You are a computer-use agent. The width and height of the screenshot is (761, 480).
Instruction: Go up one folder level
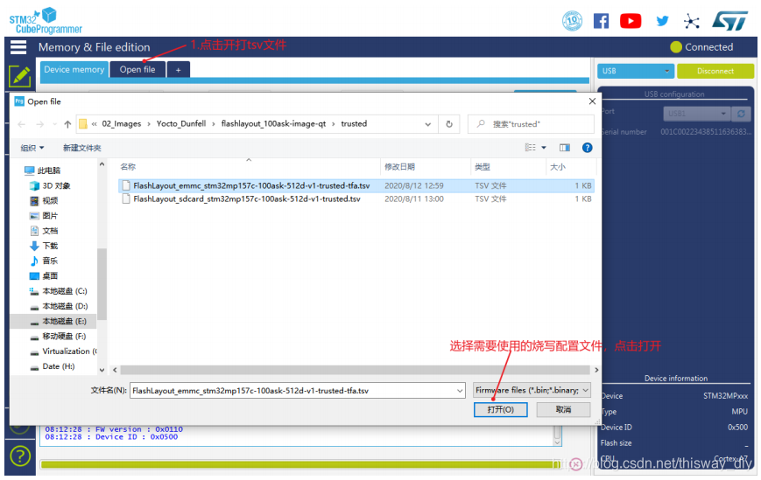point(67,124)
